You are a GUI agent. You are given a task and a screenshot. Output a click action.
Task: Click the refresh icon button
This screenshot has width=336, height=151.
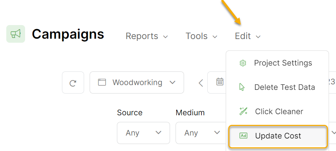73,82
